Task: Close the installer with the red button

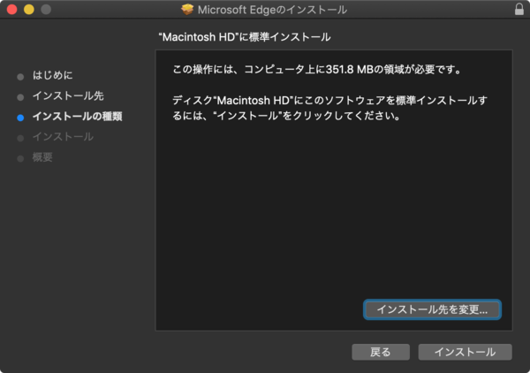Action: 12,10
